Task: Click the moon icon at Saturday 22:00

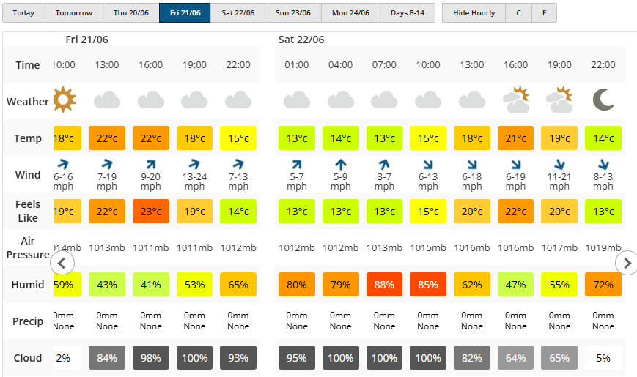Action: click(603, 100)
